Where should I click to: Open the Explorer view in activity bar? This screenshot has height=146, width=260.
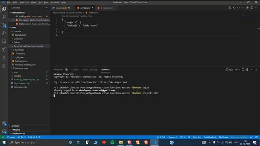(4, 9)
